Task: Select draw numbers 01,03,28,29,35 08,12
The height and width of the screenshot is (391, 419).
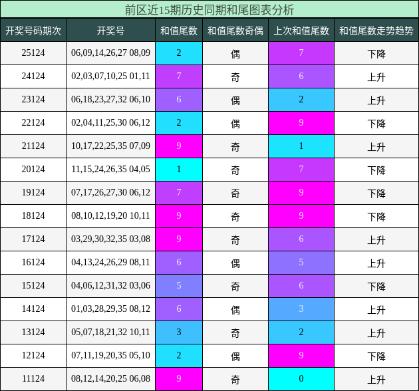Action: (110, 309)
